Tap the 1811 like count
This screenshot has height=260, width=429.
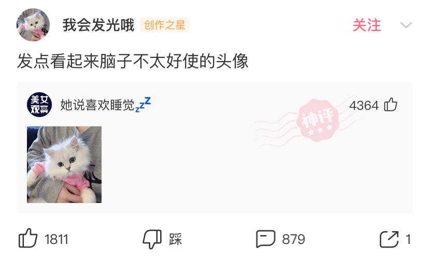point(56,239)
